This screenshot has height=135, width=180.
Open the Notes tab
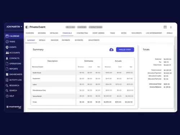point(124,33)
